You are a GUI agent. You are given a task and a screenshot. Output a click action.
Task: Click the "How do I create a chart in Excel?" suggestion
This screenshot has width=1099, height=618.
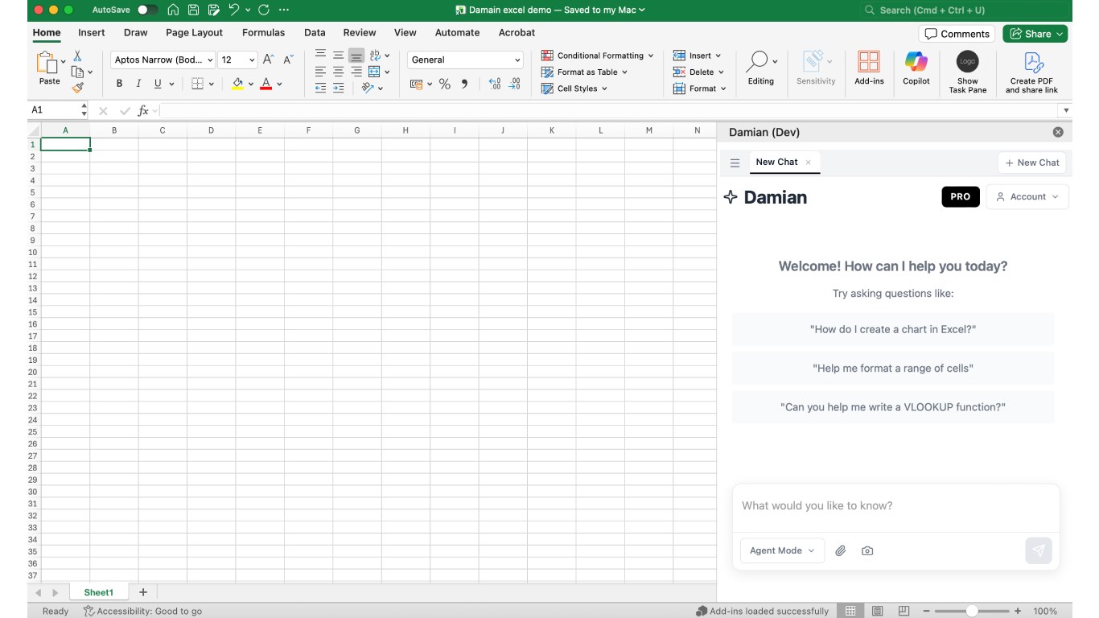pos(893,329)
